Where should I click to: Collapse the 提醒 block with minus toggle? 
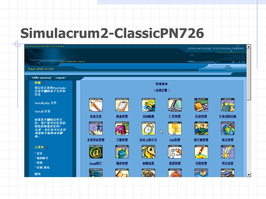44,83
